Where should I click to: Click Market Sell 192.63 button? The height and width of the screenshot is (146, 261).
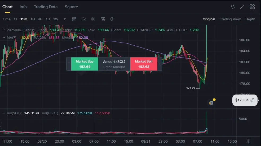coord(144,64)
